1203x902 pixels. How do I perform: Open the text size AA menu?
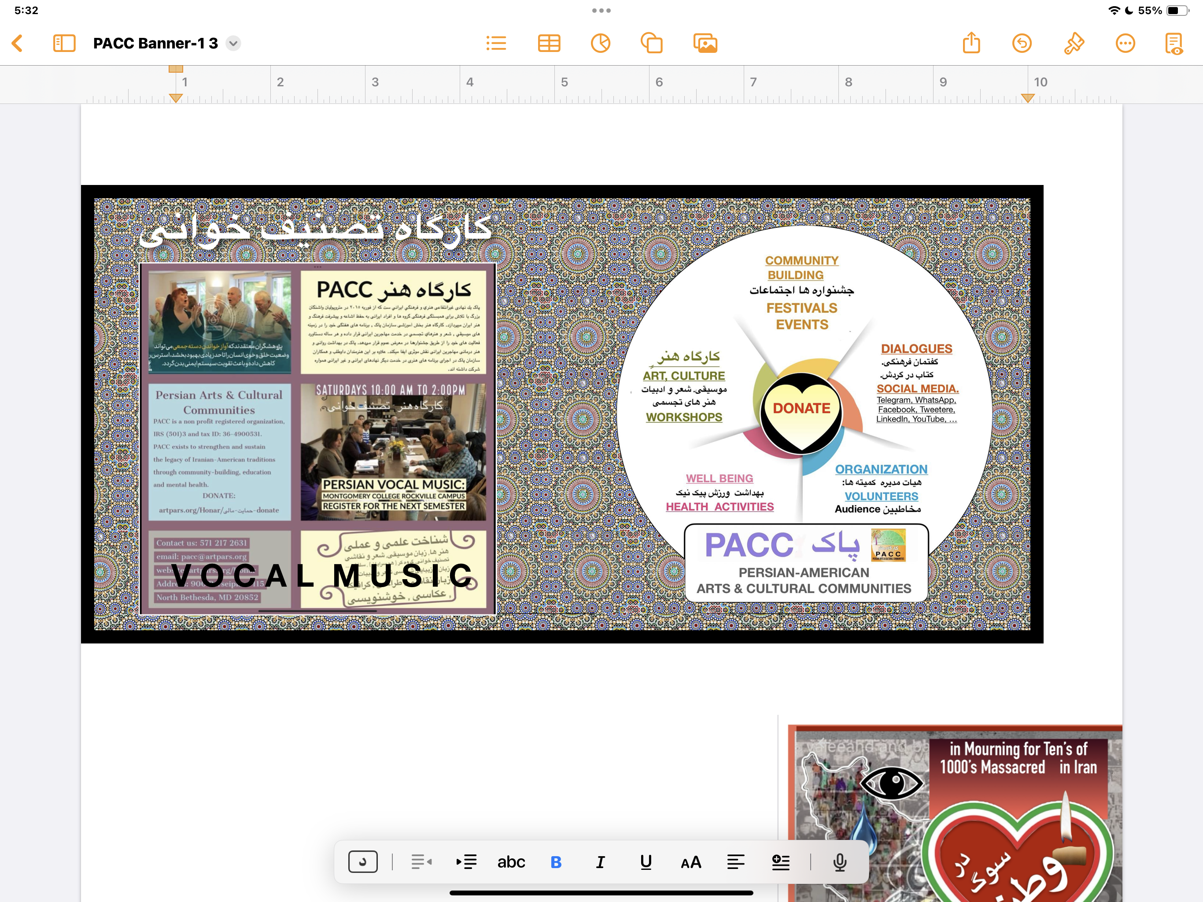(691, 862)
